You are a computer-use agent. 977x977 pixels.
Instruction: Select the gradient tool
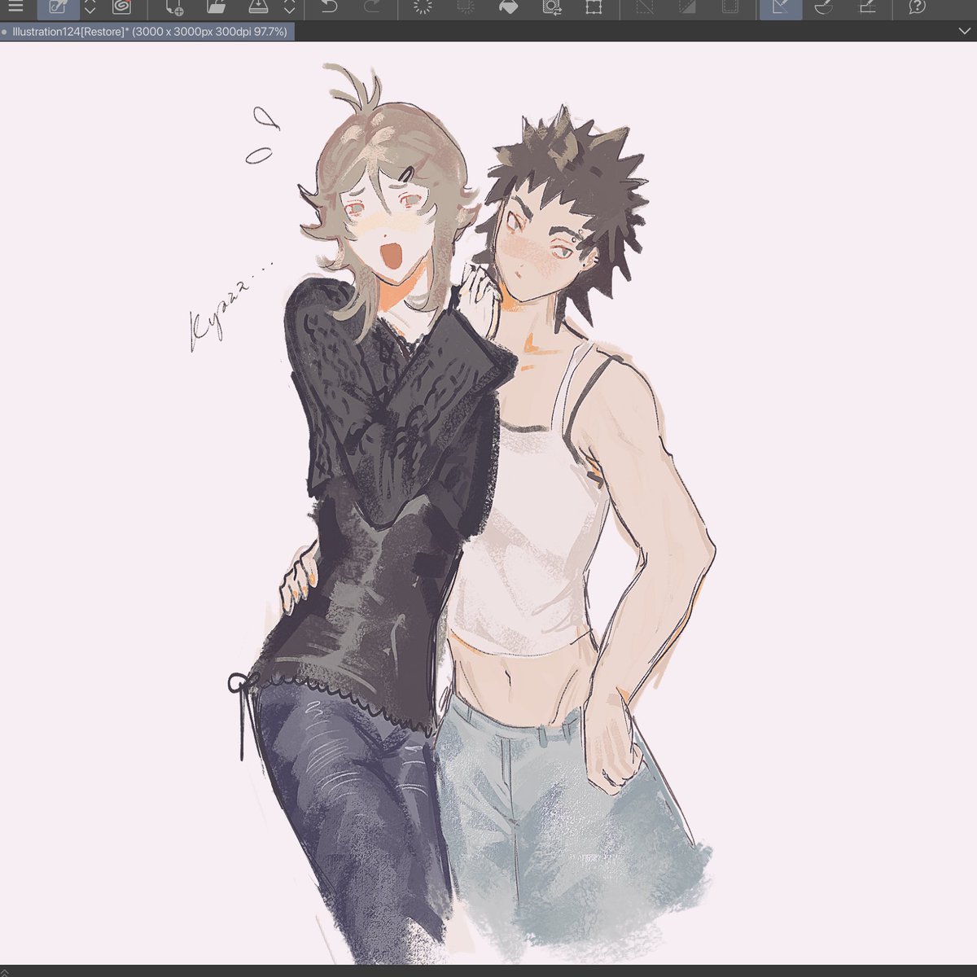(688, 9)
